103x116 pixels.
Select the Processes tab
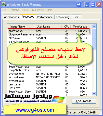[x=28, y=17]
